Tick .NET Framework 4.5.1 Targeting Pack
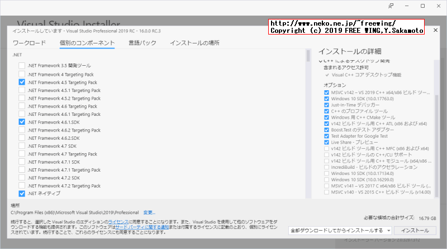The height and width of the screenshot is (249, 447). (x=22, y=90)
